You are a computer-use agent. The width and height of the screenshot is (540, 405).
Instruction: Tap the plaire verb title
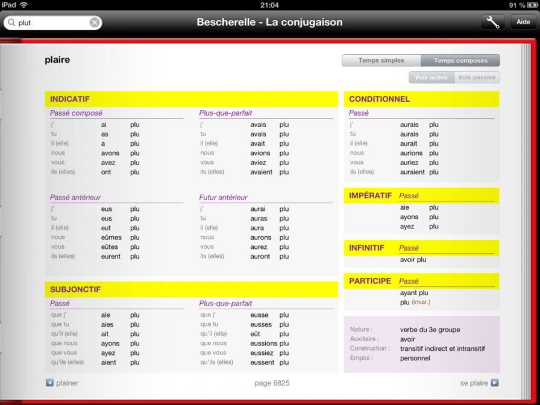point(57,60)
